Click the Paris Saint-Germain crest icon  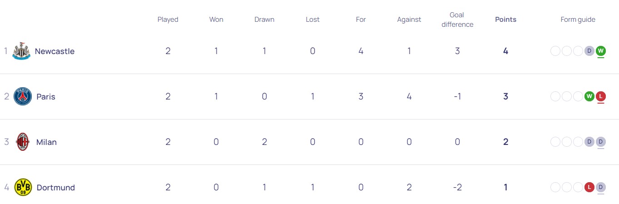click(x=23, y=96)
